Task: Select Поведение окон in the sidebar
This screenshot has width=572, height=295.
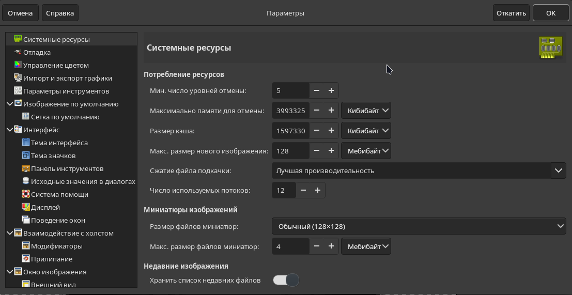Action: click(x=58, y=220)
